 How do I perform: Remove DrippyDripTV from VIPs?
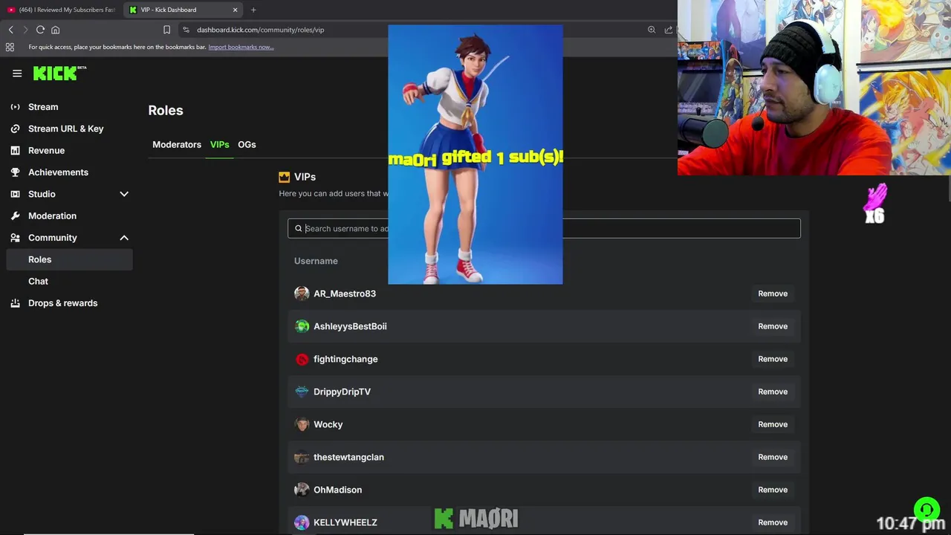[773, 392]
